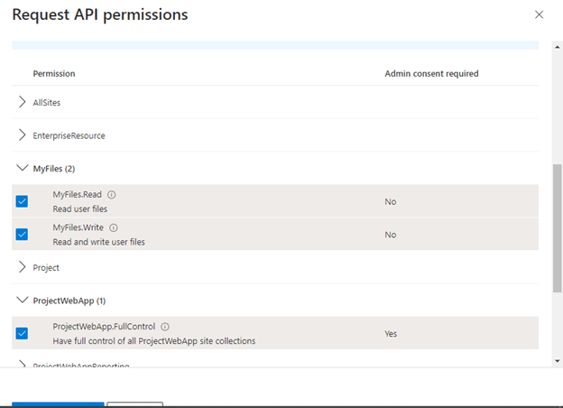Show info for ProjectWebApp.FullControl permission
This screenshot has height=408, width=563.
(x=165, y=327)
